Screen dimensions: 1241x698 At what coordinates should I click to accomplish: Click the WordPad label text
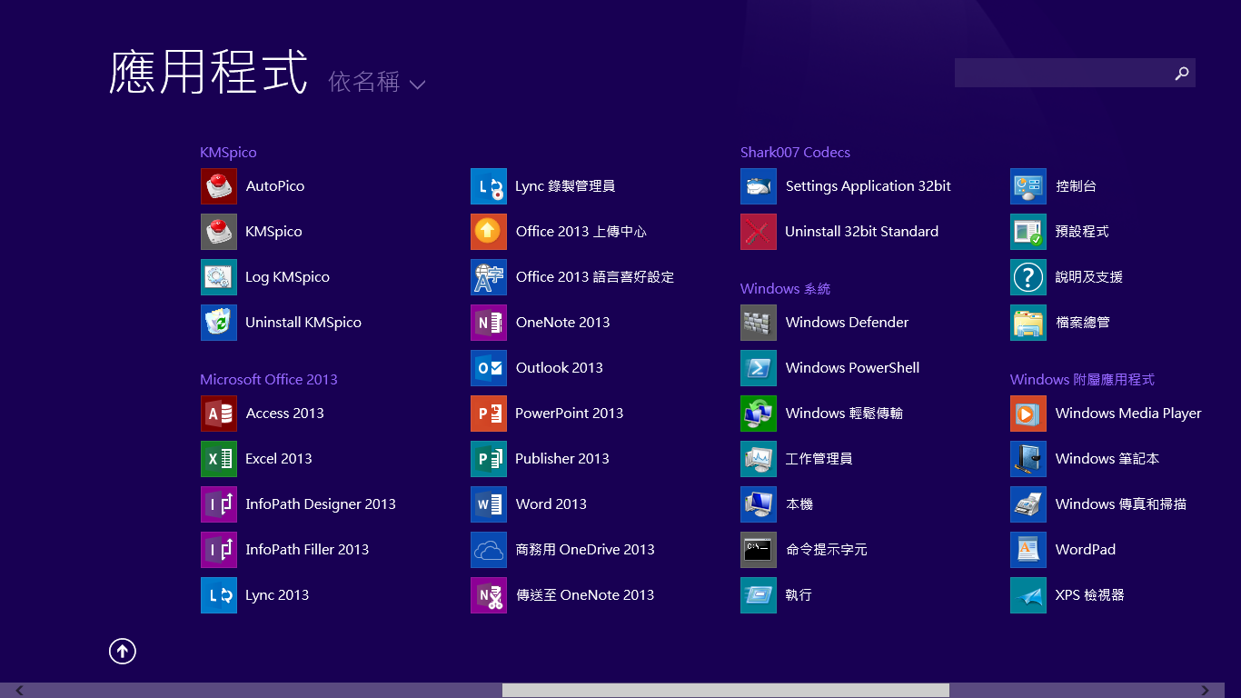pos(1086,550)
